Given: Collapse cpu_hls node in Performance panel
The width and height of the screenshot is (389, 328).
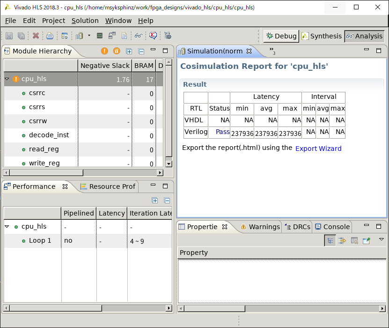Looking at the screenshot, I should pos(7,226).
